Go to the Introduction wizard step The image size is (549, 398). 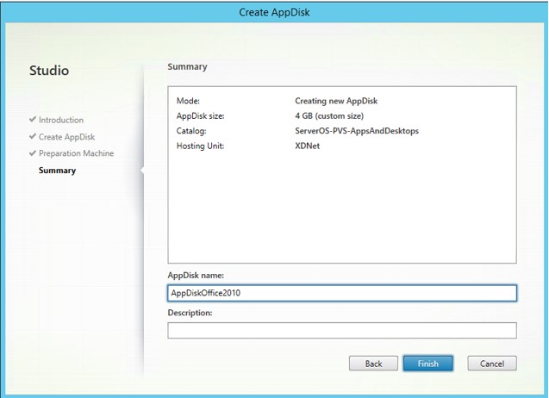pyautogui.click(x=61, y=120)
